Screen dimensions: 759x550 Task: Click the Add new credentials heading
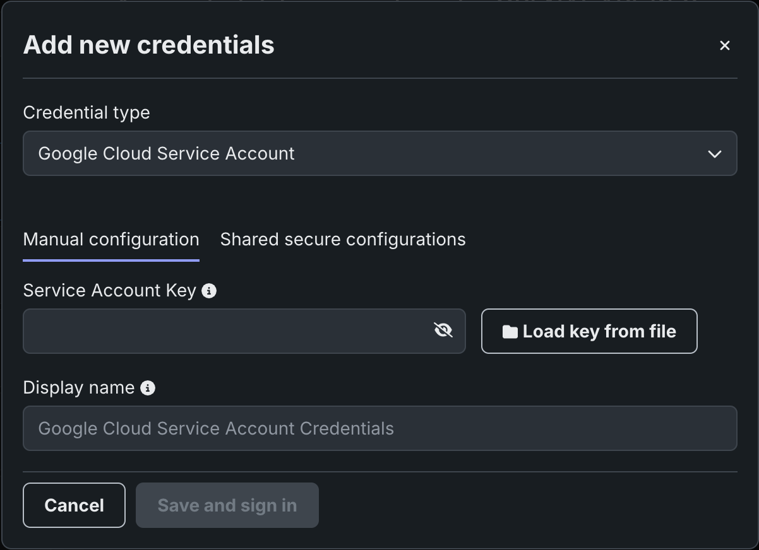coord(148,45)
